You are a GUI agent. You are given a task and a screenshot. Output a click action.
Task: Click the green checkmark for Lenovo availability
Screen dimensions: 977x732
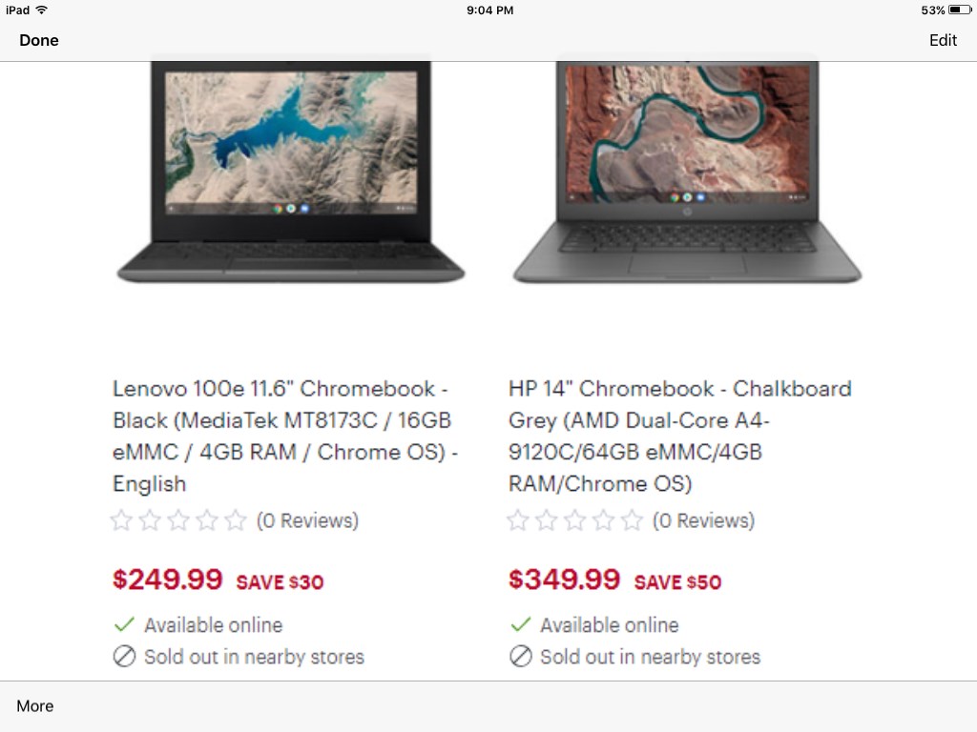[124, 625]
